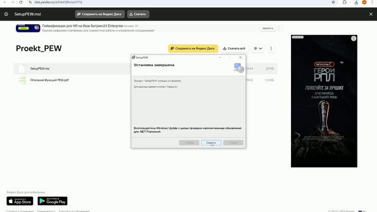Viewport: 377px width, 212px height.
Task: Reload the browser page
Action: click(21, 2)
